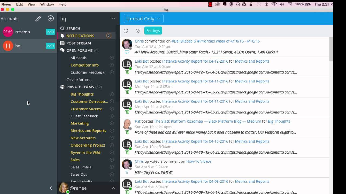Click the mark all as read checkmark icon
The height and width of the screenshot is (194, 346).
click(138, 31)
